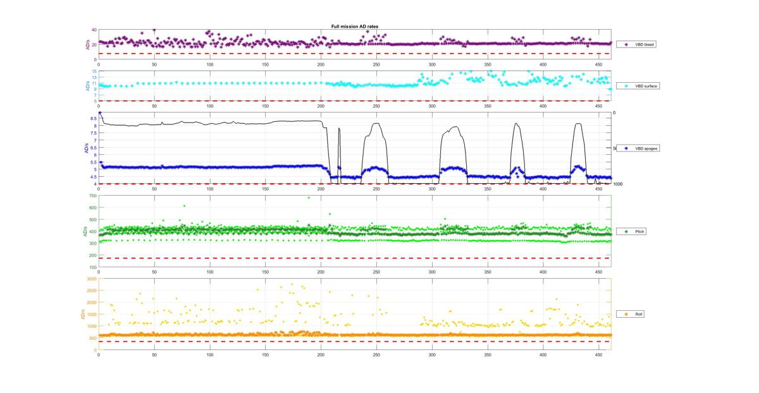Click the 8.5 y-tick in VBD apogee plot

(x=94, y=118)
